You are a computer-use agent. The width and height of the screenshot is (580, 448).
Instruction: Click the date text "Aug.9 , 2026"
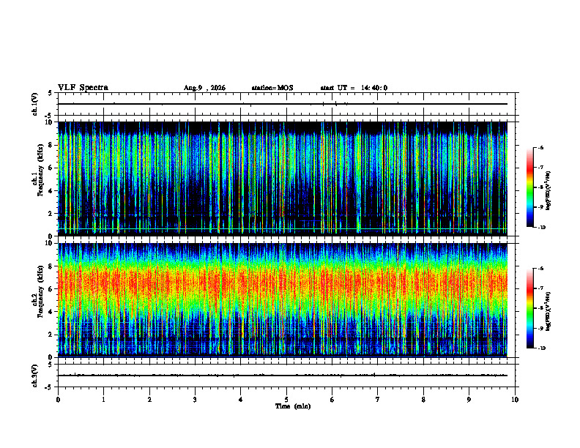point(204,88)
